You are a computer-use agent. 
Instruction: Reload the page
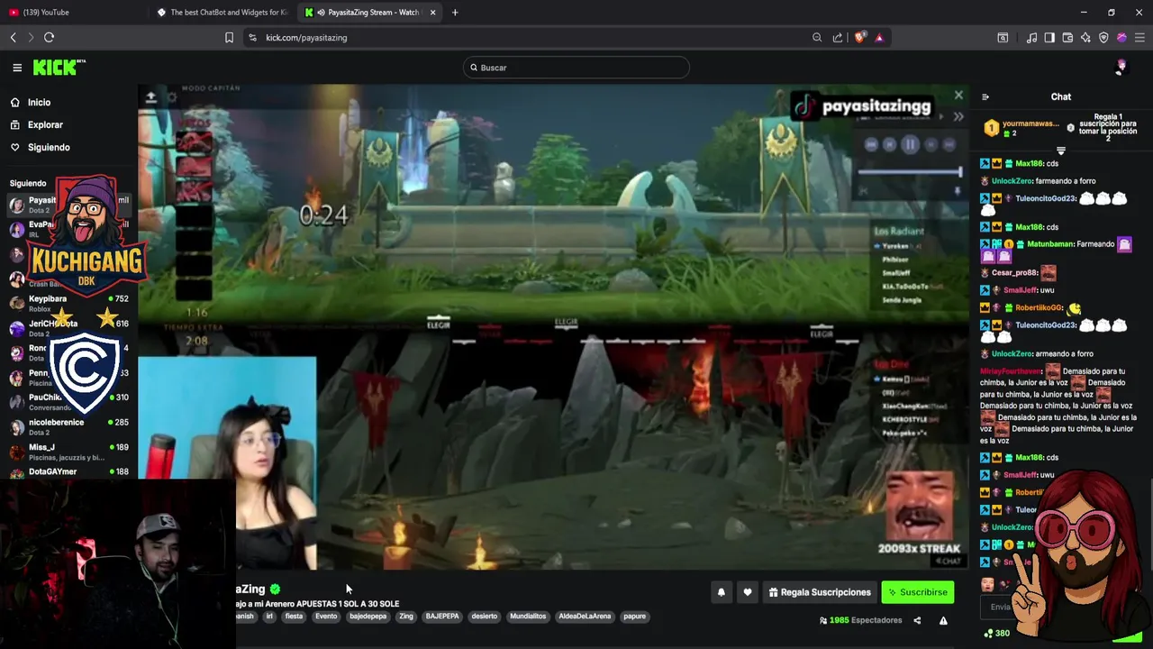coord(49,38)
